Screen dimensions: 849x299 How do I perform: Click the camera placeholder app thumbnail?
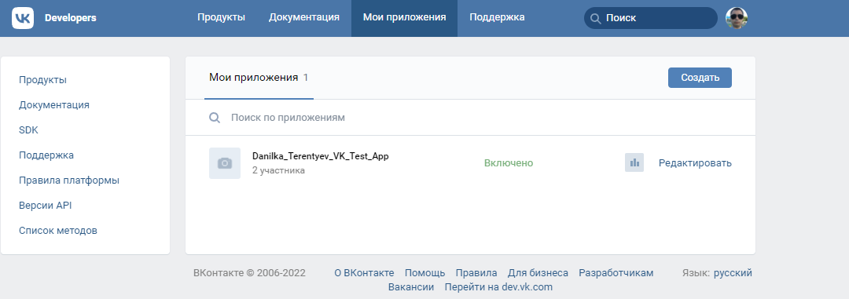(225, 162)
